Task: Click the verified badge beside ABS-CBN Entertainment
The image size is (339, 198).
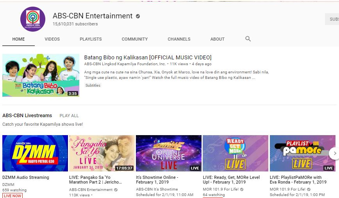Action: click(x=138, y=16)
